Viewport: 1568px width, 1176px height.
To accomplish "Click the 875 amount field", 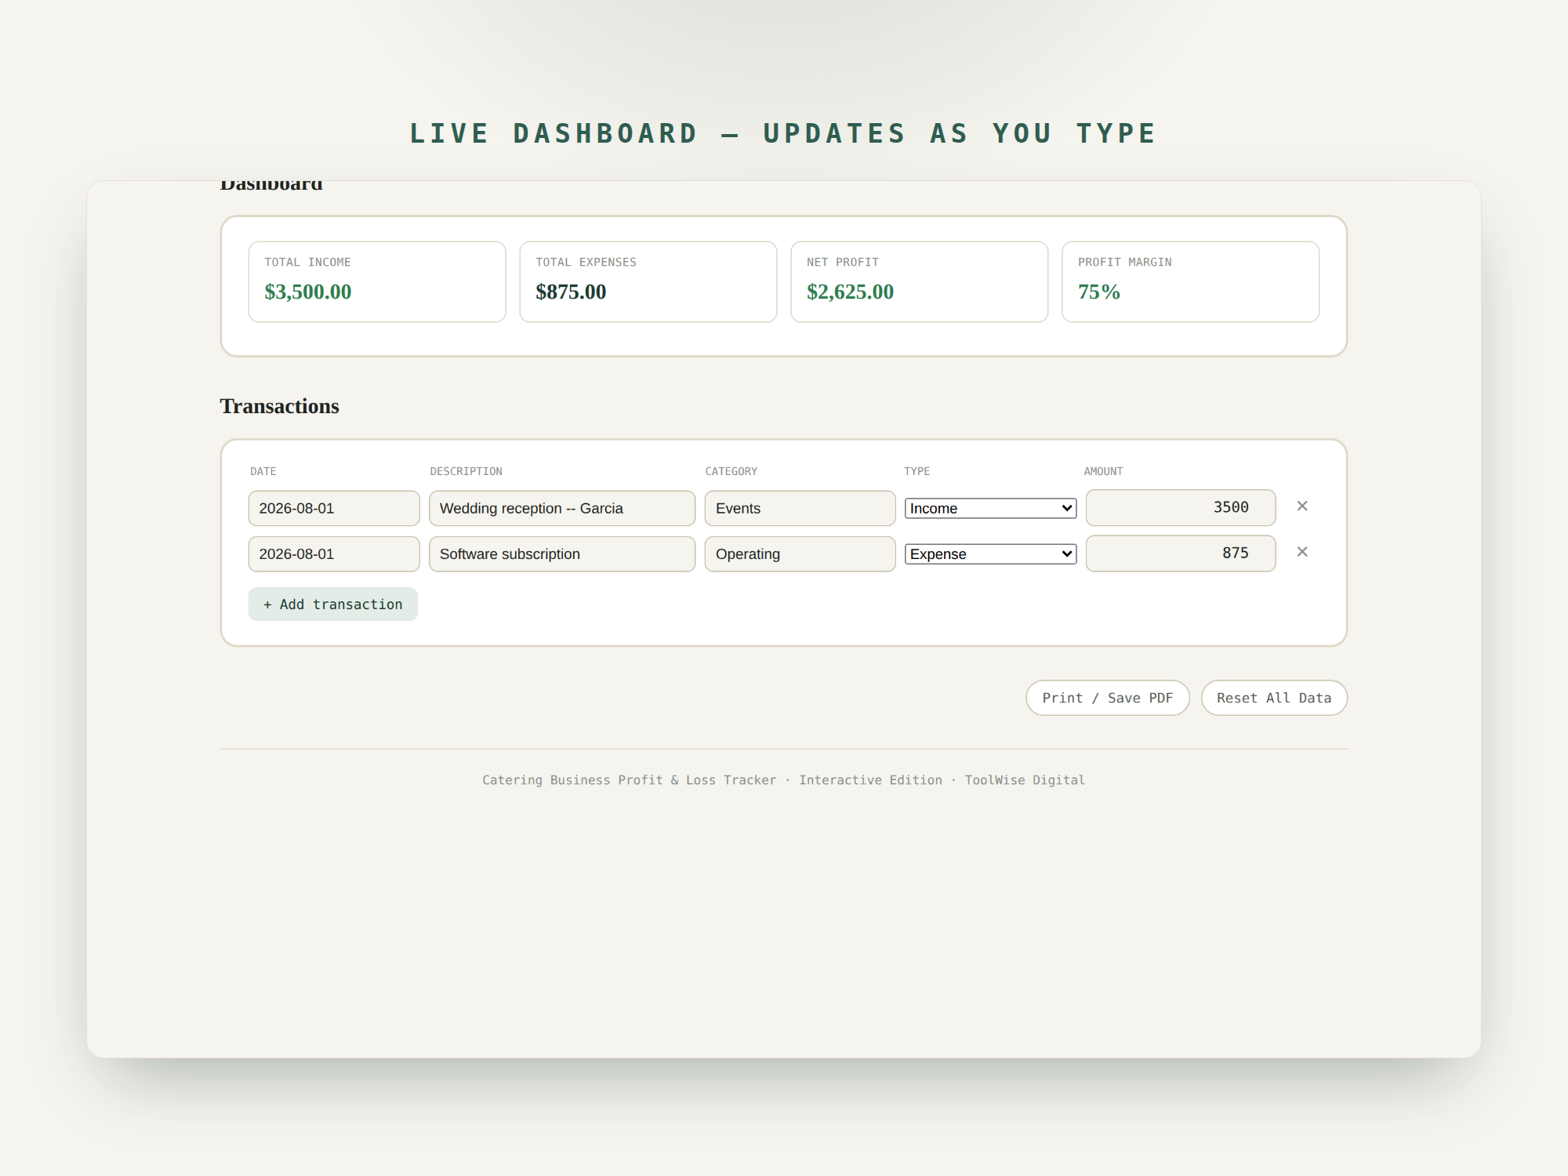I will 1181,553.
